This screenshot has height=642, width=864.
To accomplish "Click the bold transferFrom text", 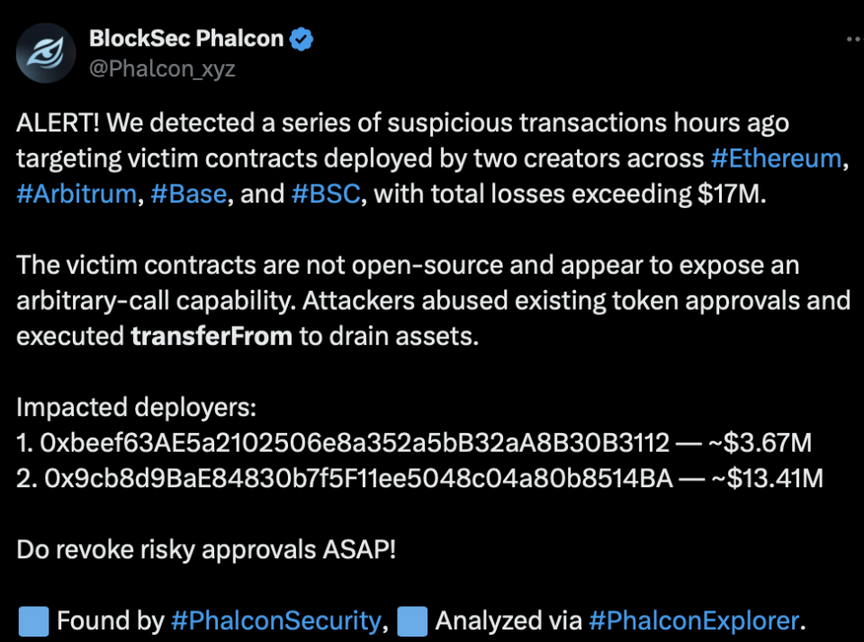I will click(x=211, y=336).
